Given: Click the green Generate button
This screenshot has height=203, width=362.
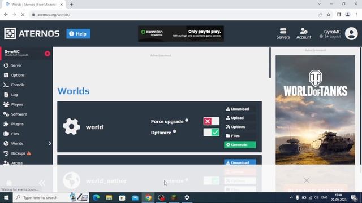Looking at the screenshot, I should point(240,145).
